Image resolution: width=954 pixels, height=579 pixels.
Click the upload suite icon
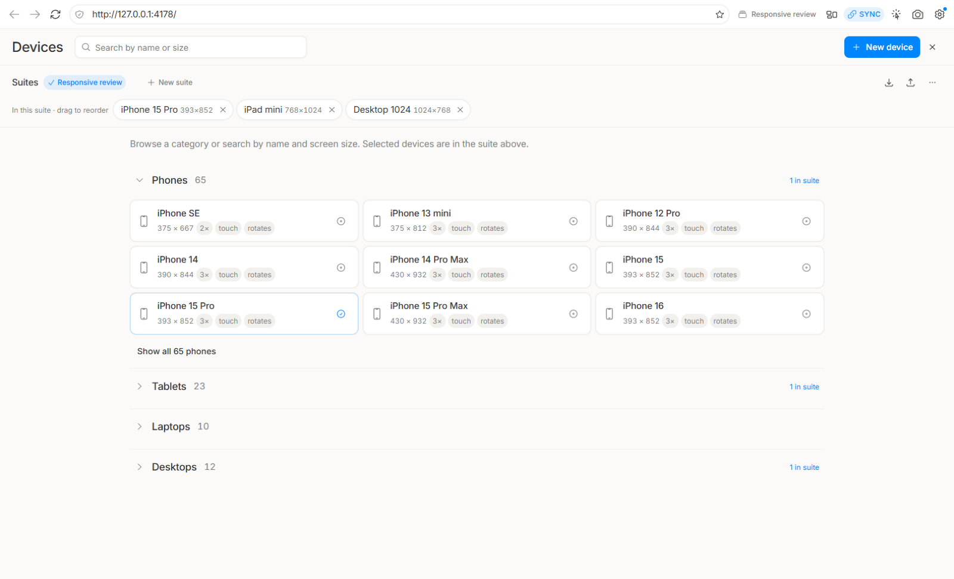click(x=910, y=82)
